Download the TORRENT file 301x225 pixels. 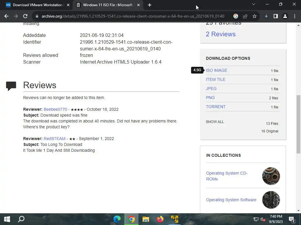[215, 107]
